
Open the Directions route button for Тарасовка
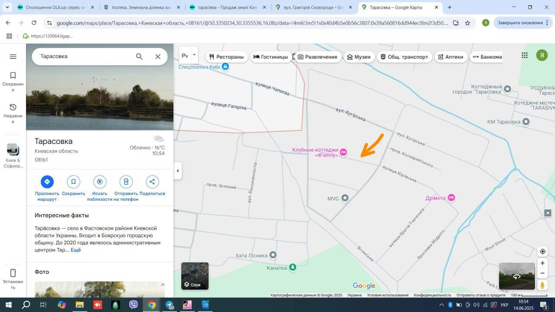click(x=47, y=182)
